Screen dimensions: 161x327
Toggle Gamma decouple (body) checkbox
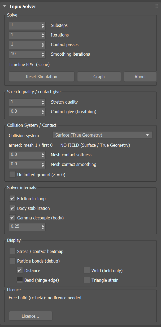12,218
